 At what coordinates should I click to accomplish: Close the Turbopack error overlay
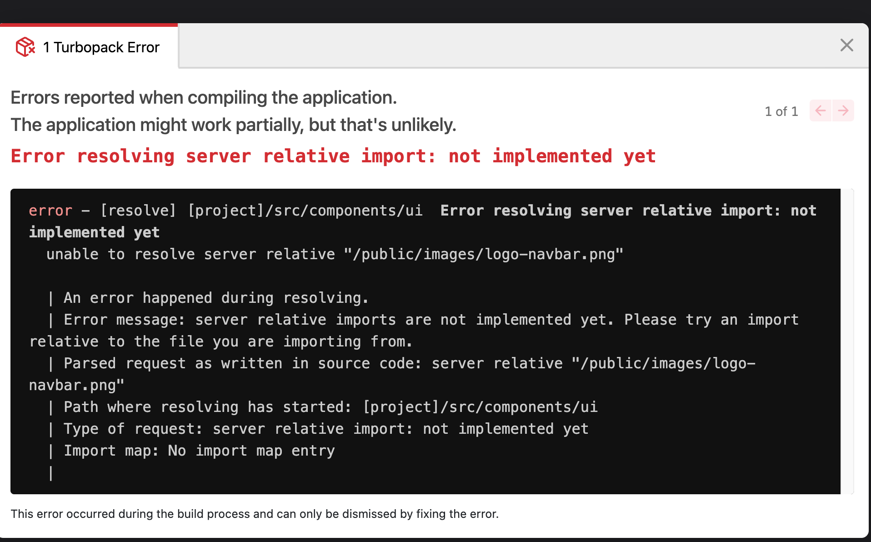tap(846, 45)
